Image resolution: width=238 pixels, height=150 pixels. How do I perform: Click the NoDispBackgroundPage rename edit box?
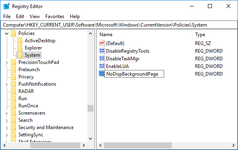(134, 74)
